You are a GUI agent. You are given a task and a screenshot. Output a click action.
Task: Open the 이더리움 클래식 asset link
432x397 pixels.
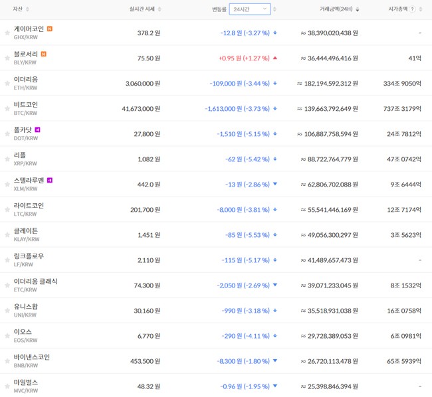(x=35, y=281)
